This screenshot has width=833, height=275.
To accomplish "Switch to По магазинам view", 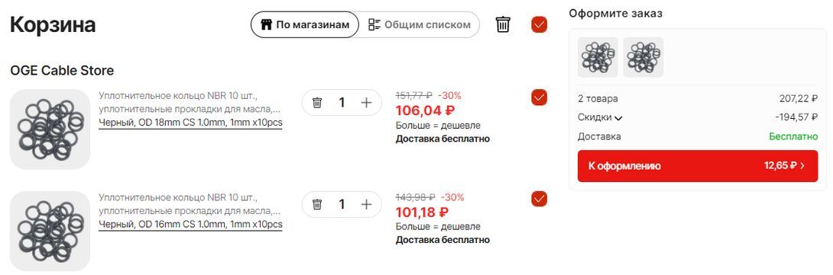I will point(305,24).
